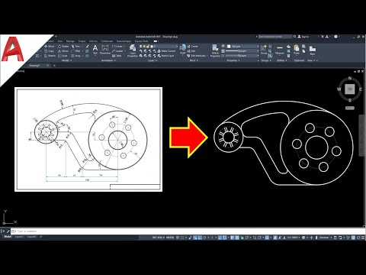Screen dimensions: 366x275
Task: Switch to the Layout1 tab
Action: click(x=19, y=237)
